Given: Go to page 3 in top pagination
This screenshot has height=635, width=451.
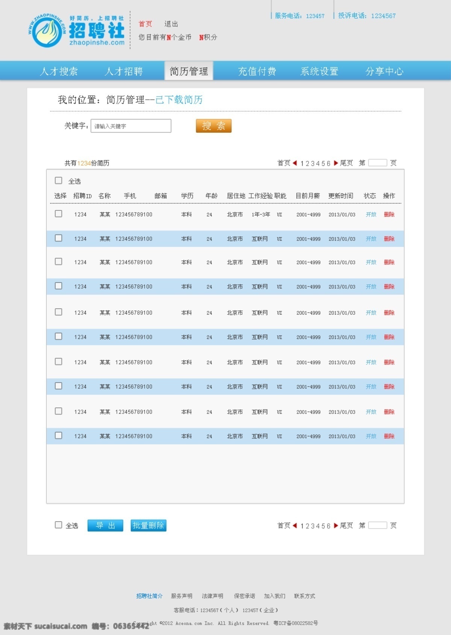Looking at the screenshot, I should click(x=313, y=163).
